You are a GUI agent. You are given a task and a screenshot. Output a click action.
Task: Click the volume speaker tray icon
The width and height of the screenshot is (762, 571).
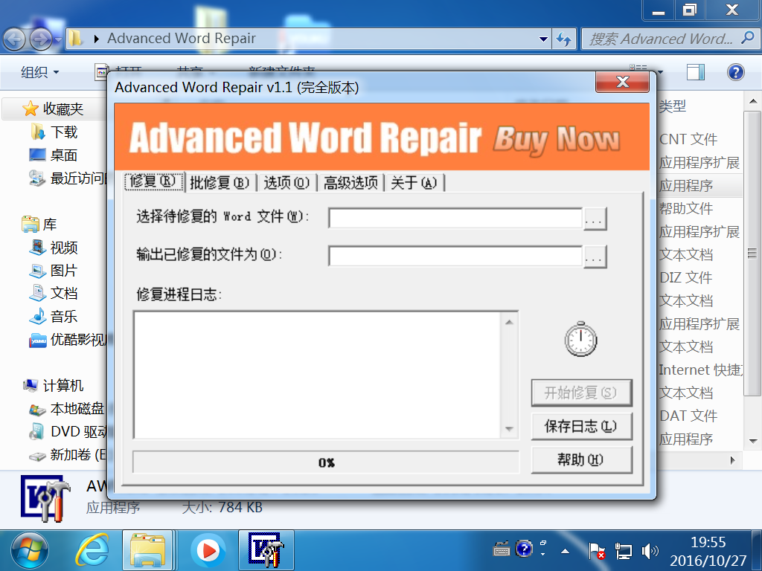[649, 551]
